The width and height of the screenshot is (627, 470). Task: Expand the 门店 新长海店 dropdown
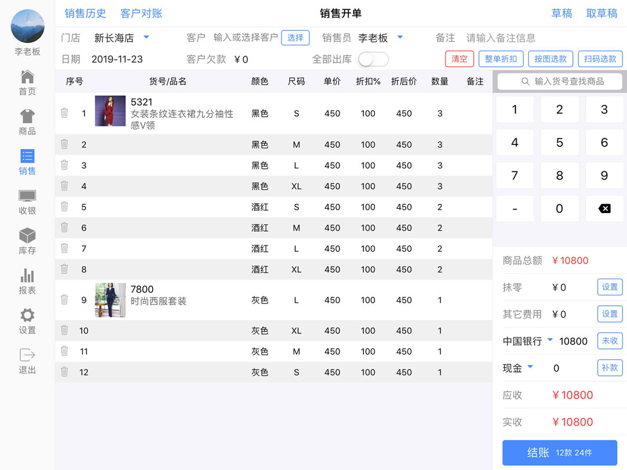click(146, 37)
